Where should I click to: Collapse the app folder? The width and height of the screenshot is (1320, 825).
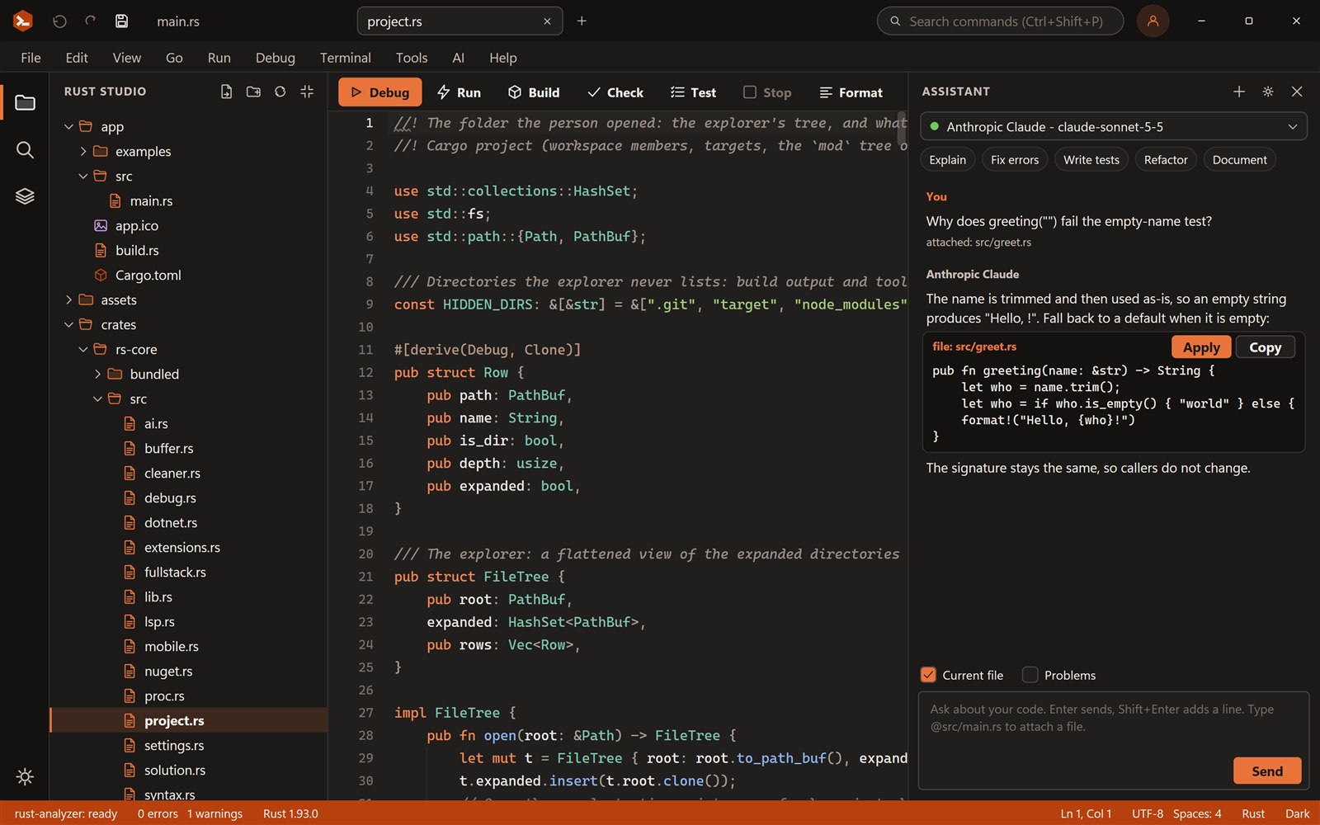tap(68, 127)
